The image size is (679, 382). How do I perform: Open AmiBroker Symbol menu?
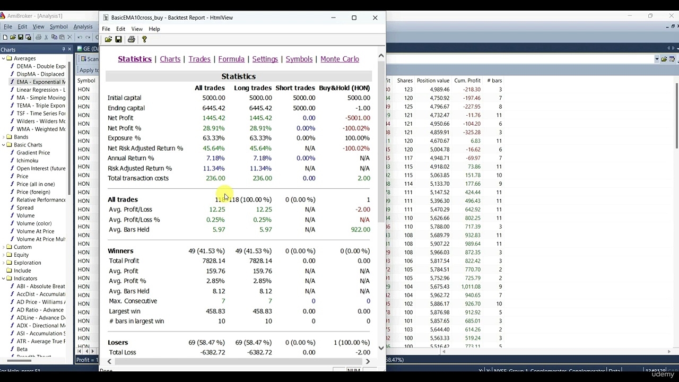tap(59, 27)
